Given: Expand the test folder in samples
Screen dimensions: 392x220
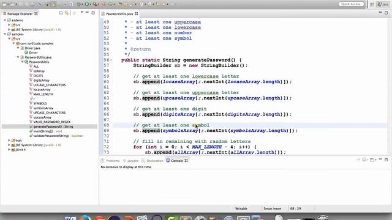Looking at the screenshot, I should click(9, 141).
